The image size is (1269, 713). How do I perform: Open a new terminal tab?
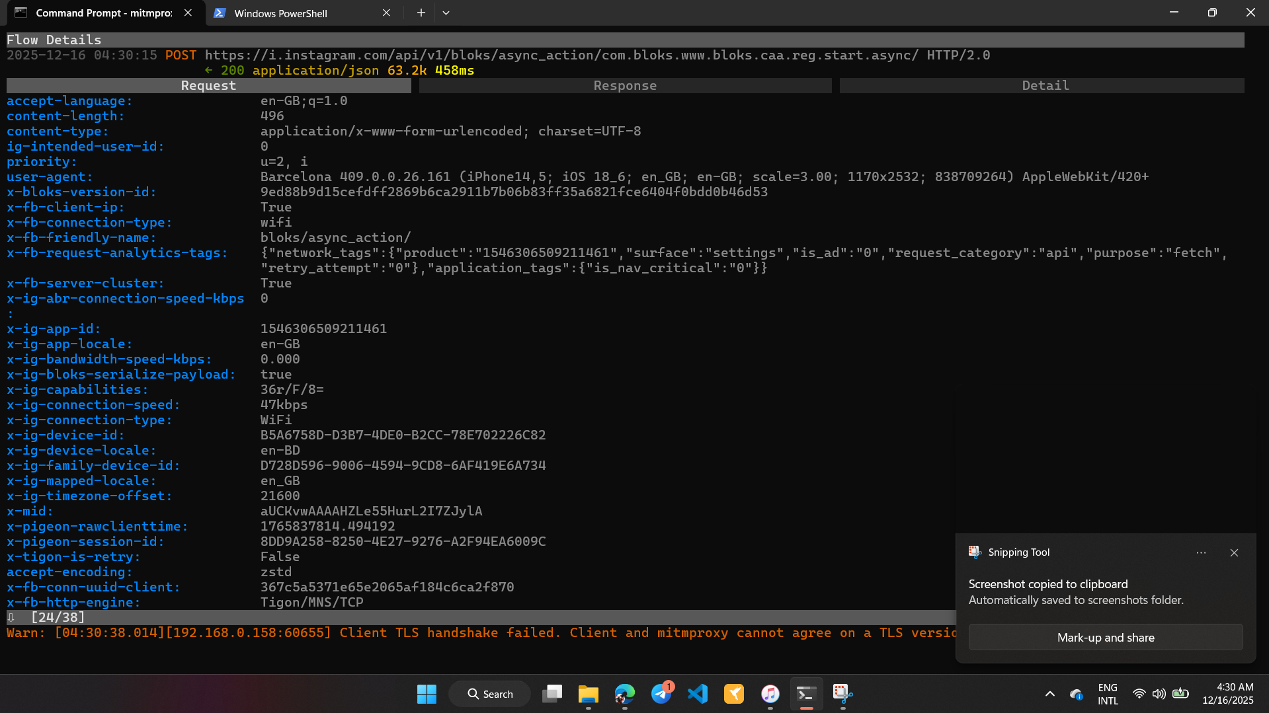point(421,13)
